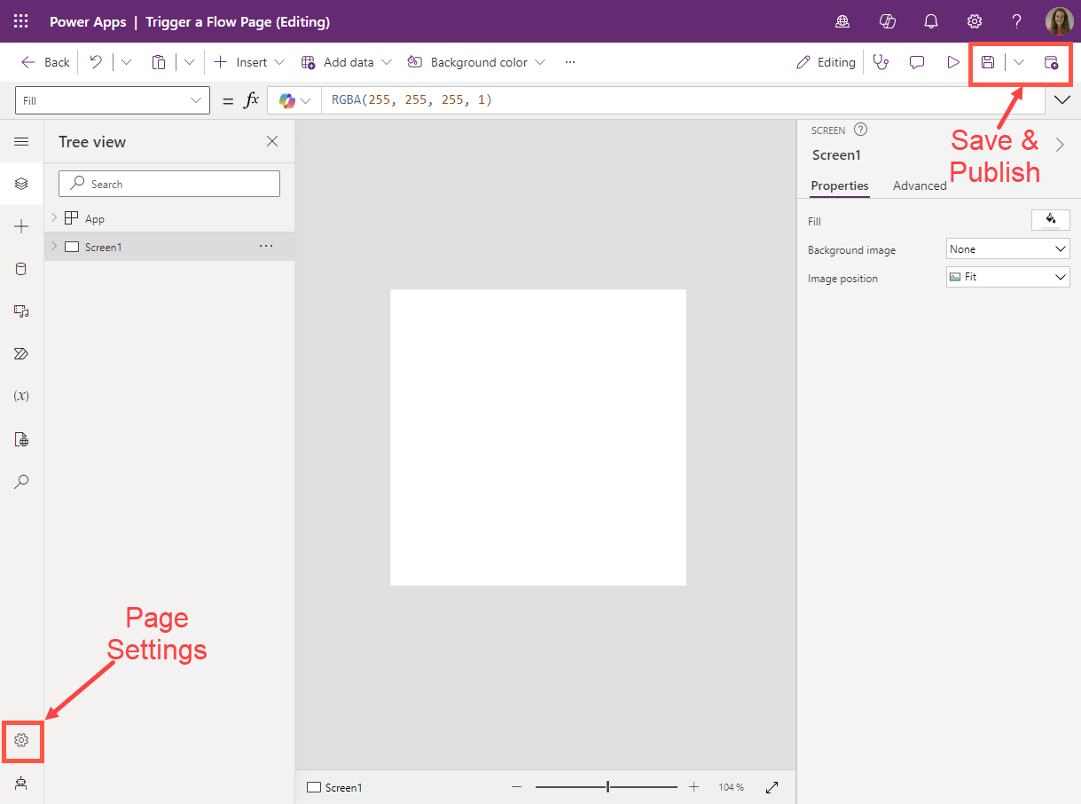1081x804 pixels.
Task: Preview the app with the play icon
Action: [x=952, y=62]
